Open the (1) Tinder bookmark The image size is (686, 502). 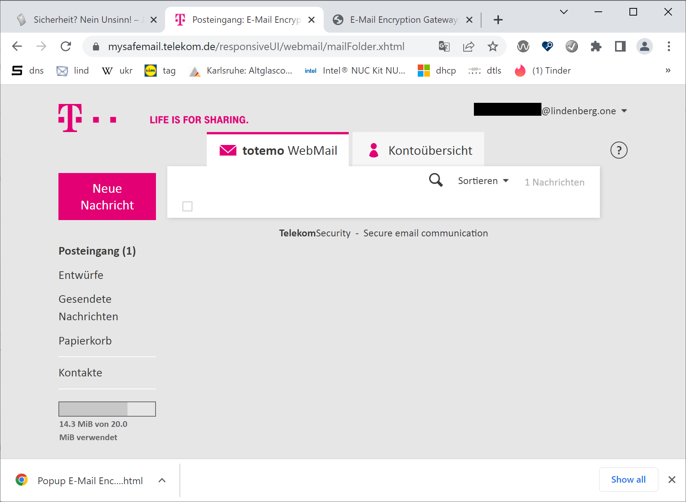click(x=543, y=71)
